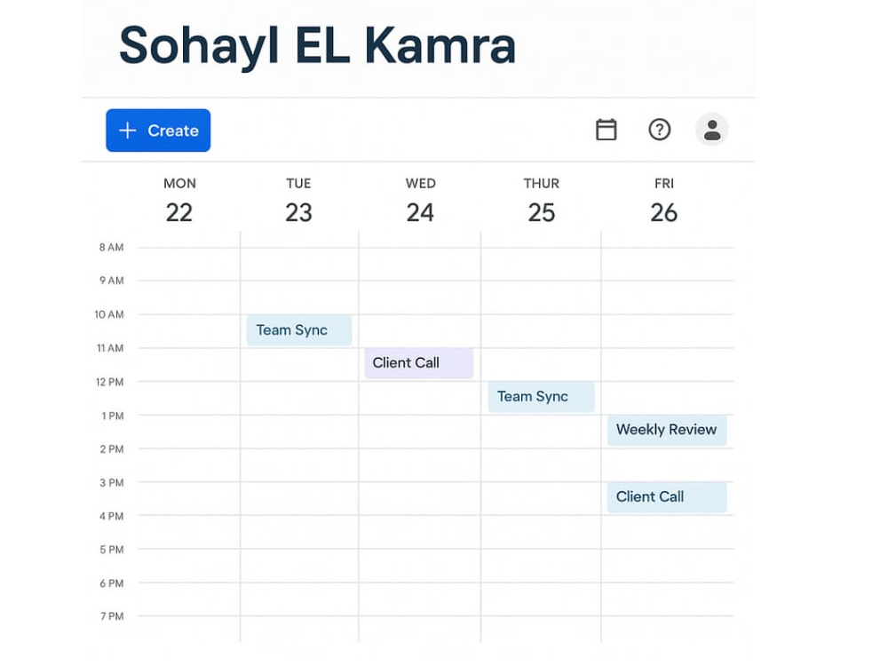Screen dimensions: 888x666
Task: Click the Create button
Action: tap(158, 131)
